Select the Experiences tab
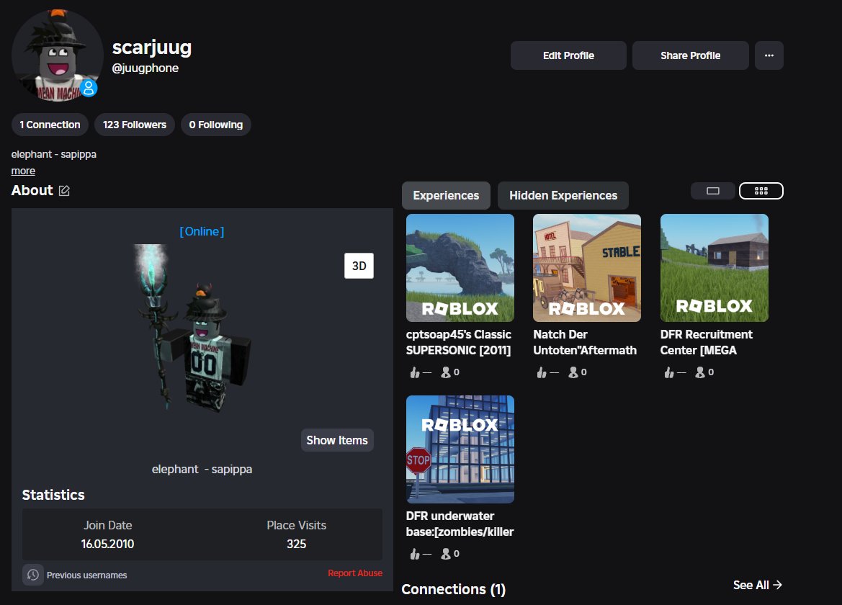Viewport: 842px width, 605px height. [445, 195]
